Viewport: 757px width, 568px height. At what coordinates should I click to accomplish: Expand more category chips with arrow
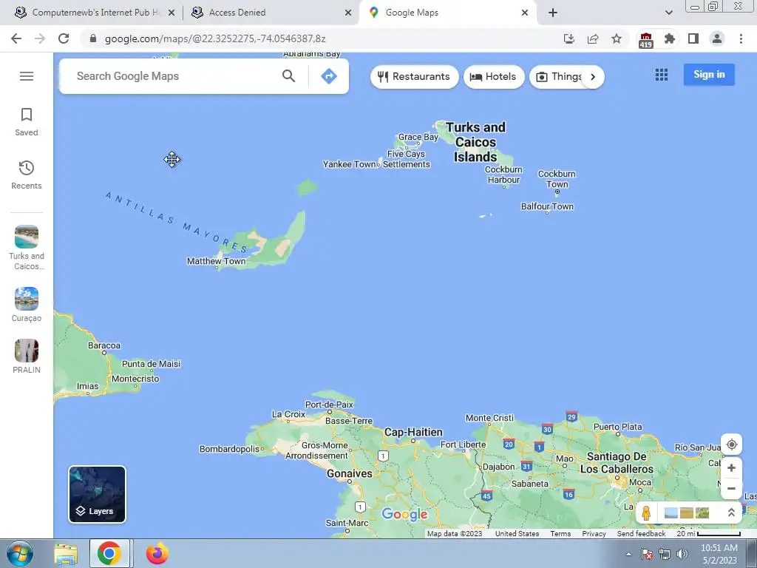pyautogui.click(x=593, y=76)
